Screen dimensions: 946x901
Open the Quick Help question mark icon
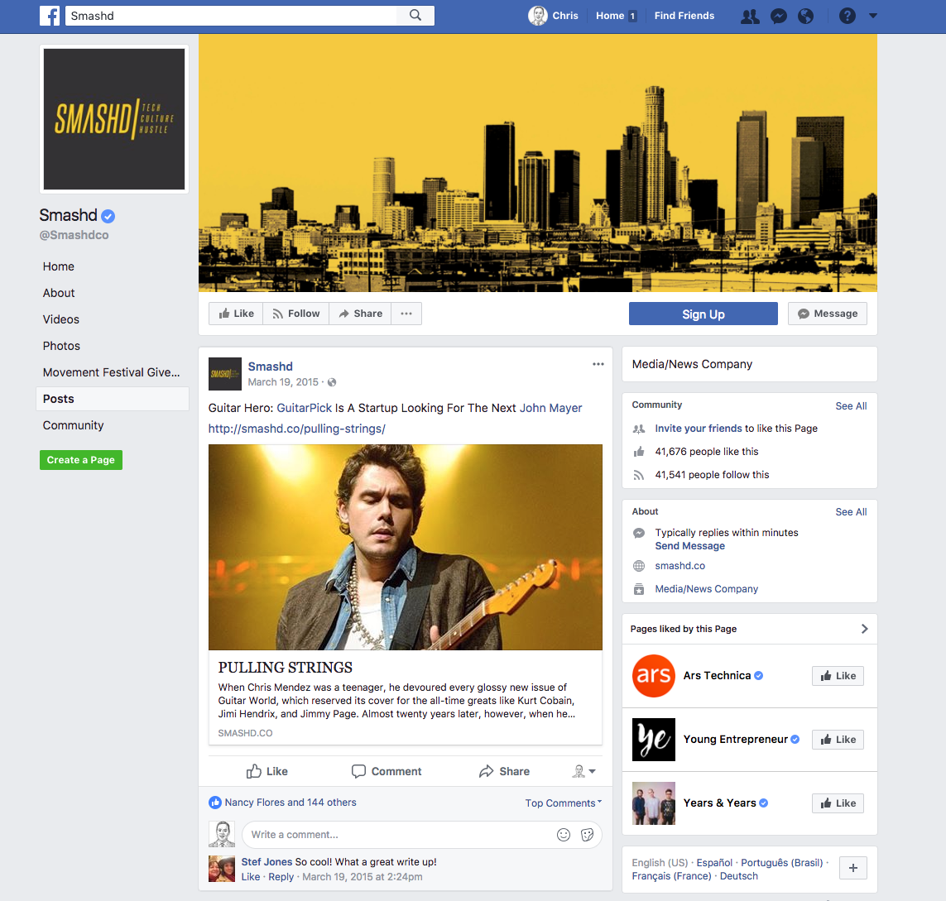tap(847, 17)
